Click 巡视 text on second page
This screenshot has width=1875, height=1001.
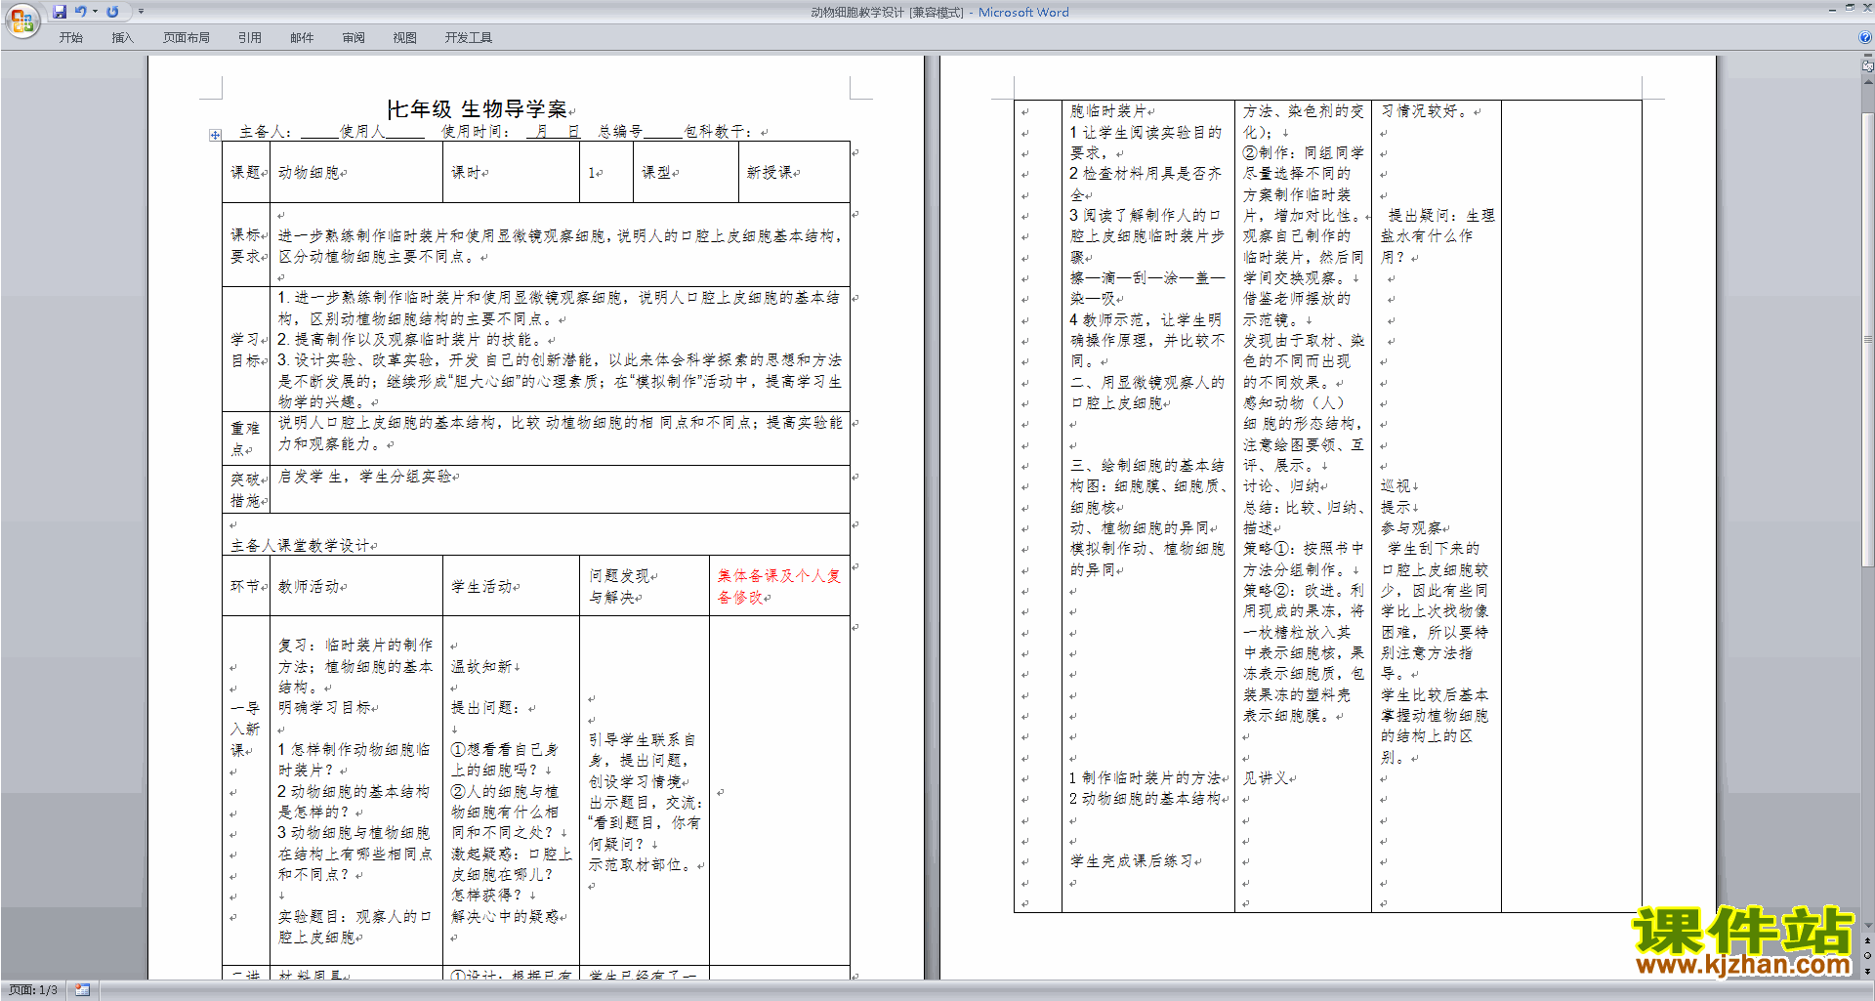click(1396, 485)
